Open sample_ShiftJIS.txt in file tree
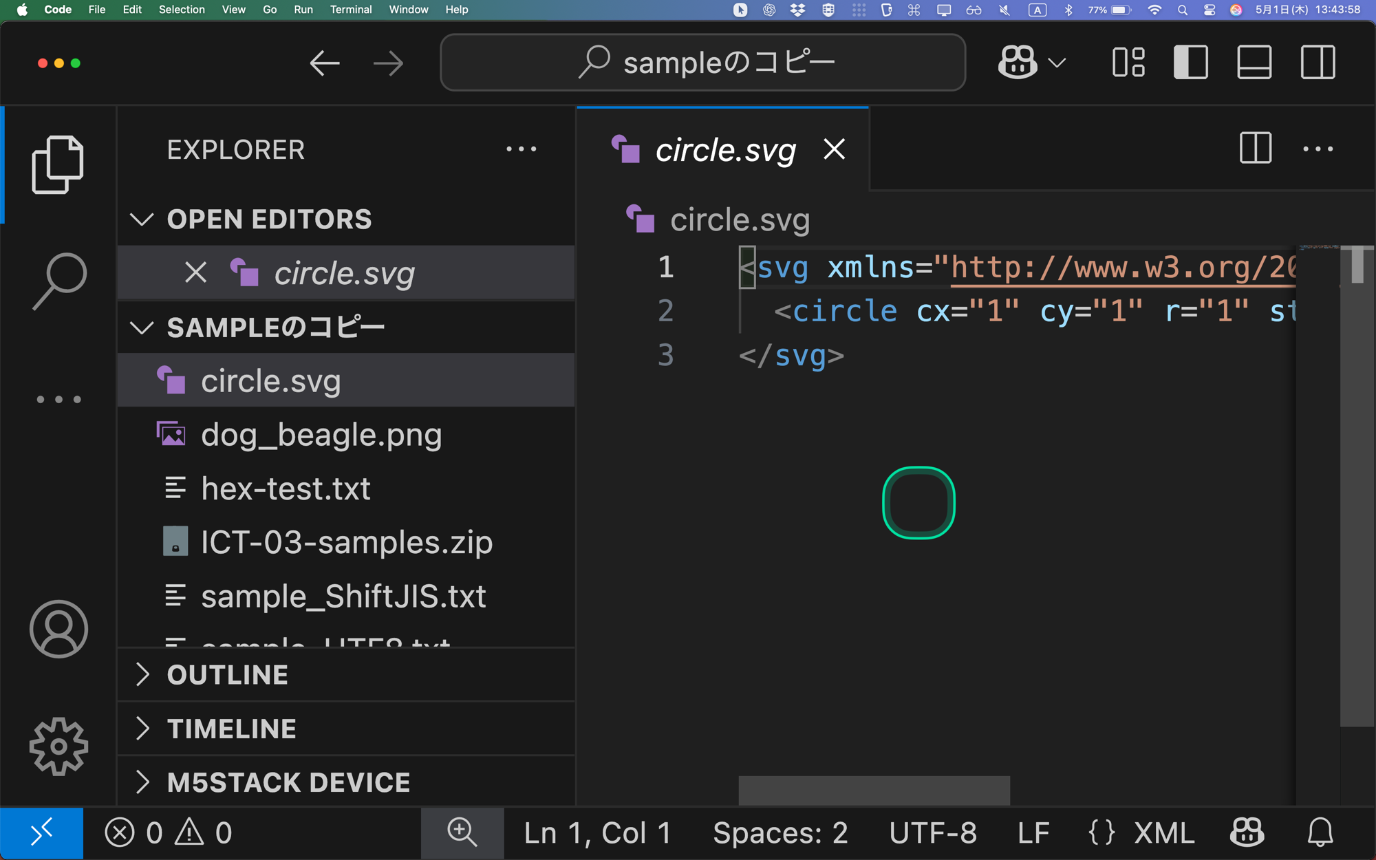 click(346, 596)
